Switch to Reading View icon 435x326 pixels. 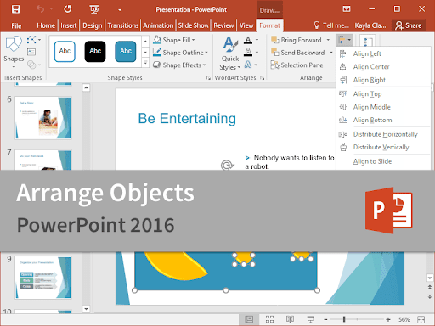(x=290, y=319)
